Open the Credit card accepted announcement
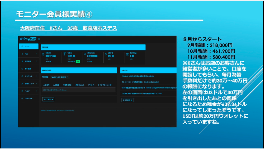Screen dimensions: 264x149 (x=140, y=82)
